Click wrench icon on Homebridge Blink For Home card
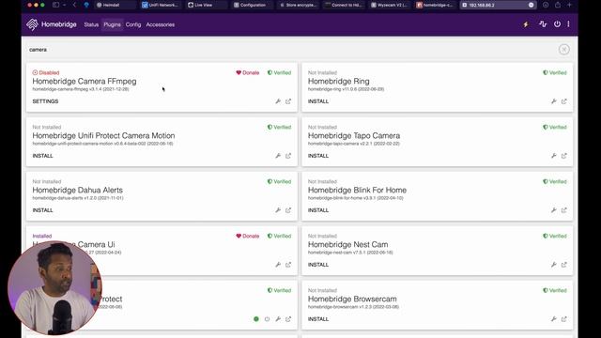This screenshot has height=338, width=601. 553,210
